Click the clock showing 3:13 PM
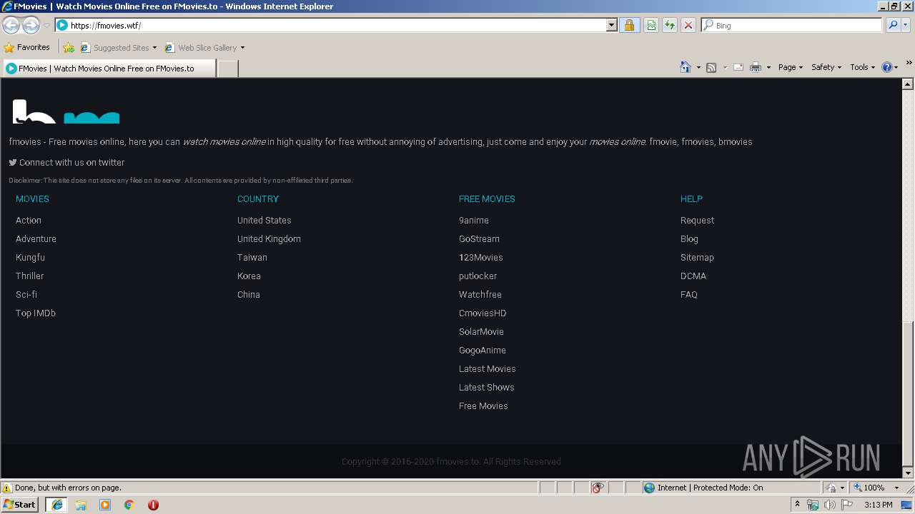915x514 pixels. 878,505
